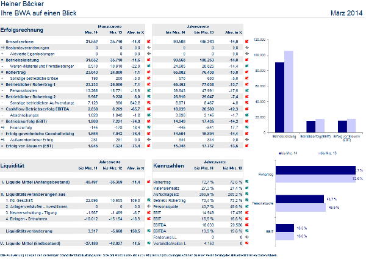Image resolution: width=366 pixels, height=260 pixels.
Task: Click green arrow beside Aufschlagsatz Kennzahl
Action: point(247,194)
